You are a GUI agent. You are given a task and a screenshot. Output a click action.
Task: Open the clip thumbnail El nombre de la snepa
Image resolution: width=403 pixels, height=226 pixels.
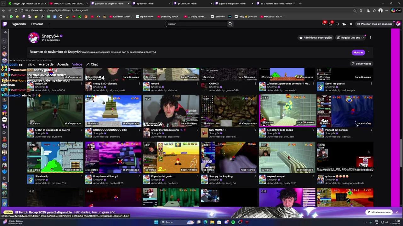287,110
